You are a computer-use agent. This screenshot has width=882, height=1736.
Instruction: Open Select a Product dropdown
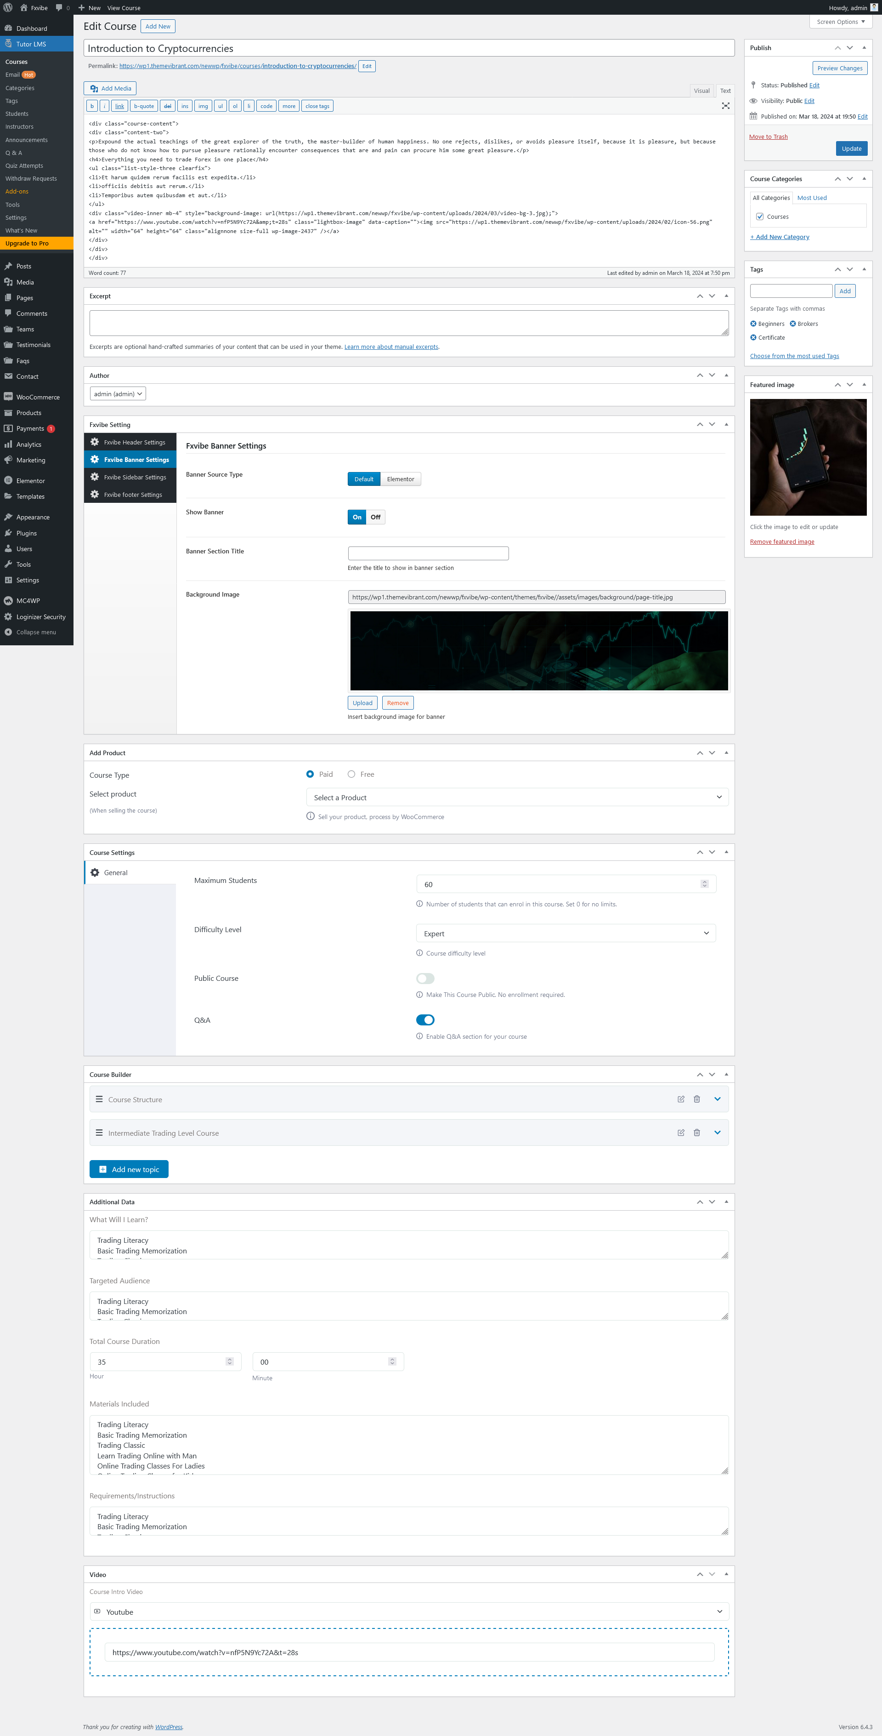517,797
